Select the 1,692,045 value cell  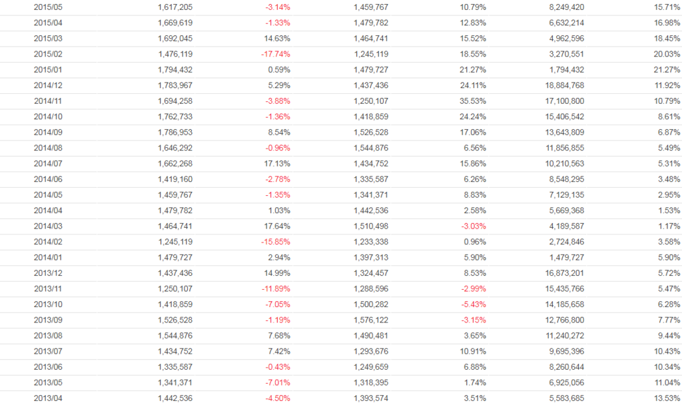[x=176, y=39]
